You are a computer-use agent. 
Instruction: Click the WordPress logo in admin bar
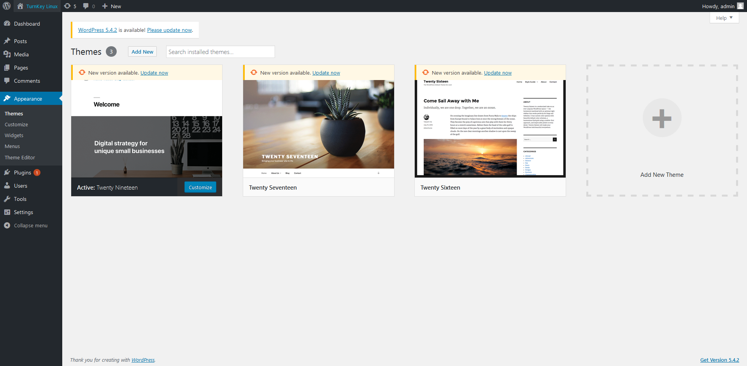pyautogui.click(x=7, y=6)
